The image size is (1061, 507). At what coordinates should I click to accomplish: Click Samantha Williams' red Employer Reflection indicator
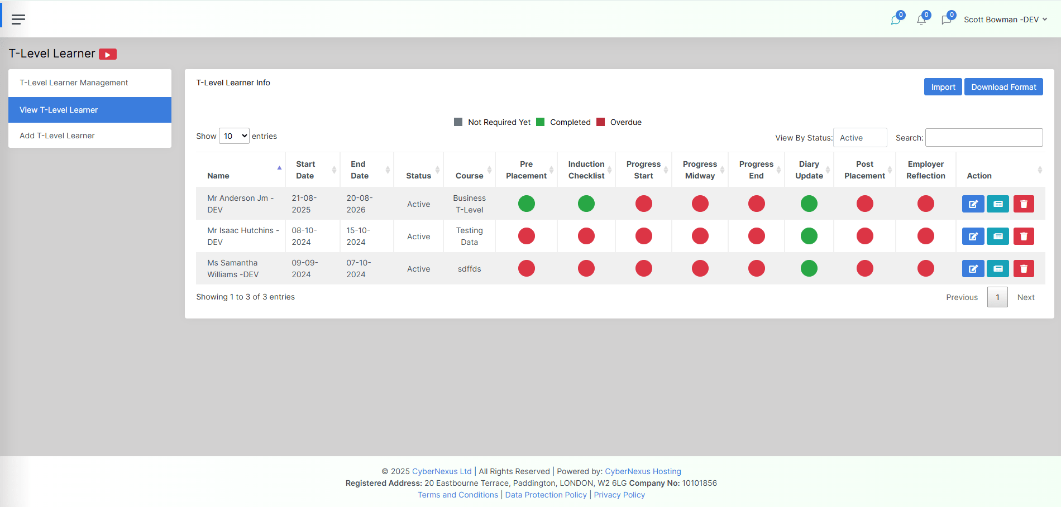(x=925, y=269)
